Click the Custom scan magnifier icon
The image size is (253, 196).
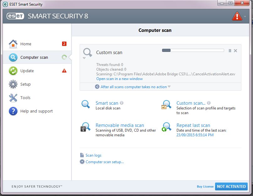pos(166,104)
